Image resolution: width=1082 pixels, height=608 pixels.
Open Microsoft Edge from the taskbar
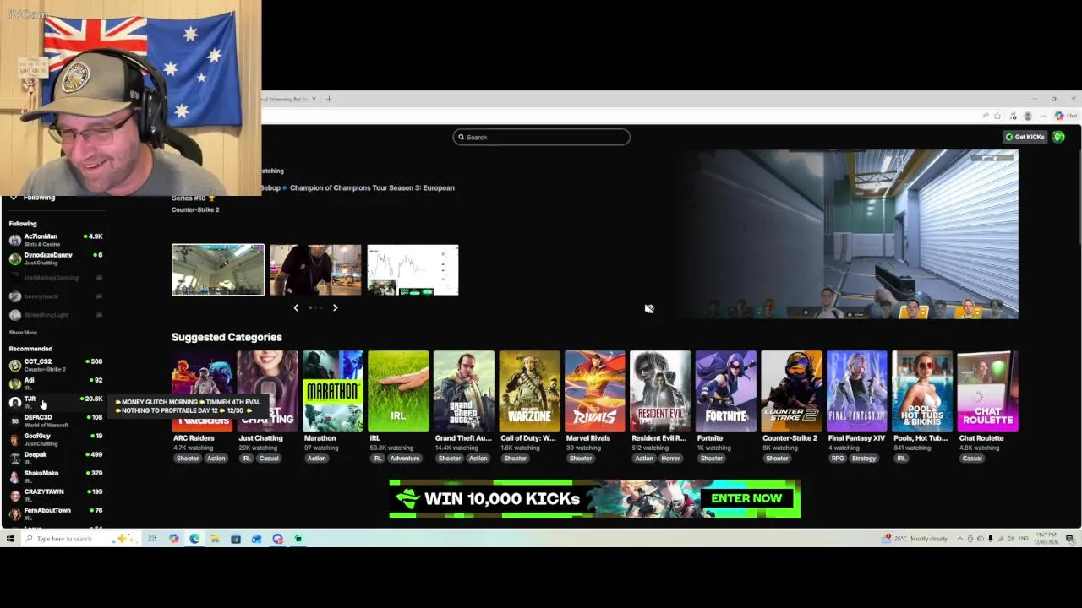pyautogui.click(x=194, y=539)
